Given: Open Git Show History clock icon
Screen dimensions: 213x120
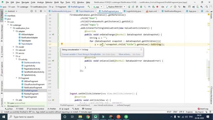Looking at the screenshot, I should click(175, 7).
